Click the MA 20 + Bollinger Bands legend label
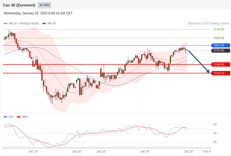231x156 pixels. [24, 23]
